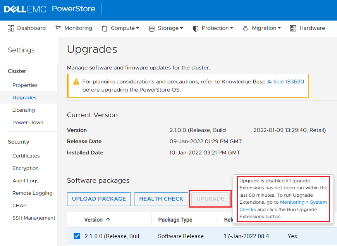
Task: Click the UPLOAD PACKAGE button
Action: [x=98, y=199]
